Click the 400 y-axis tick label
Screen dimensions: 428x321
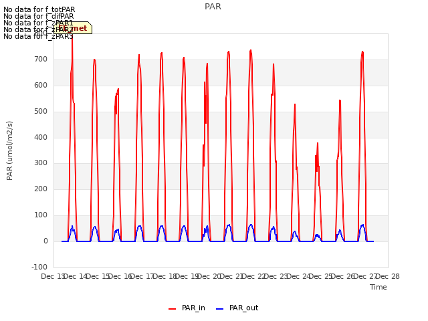(41, 137)
